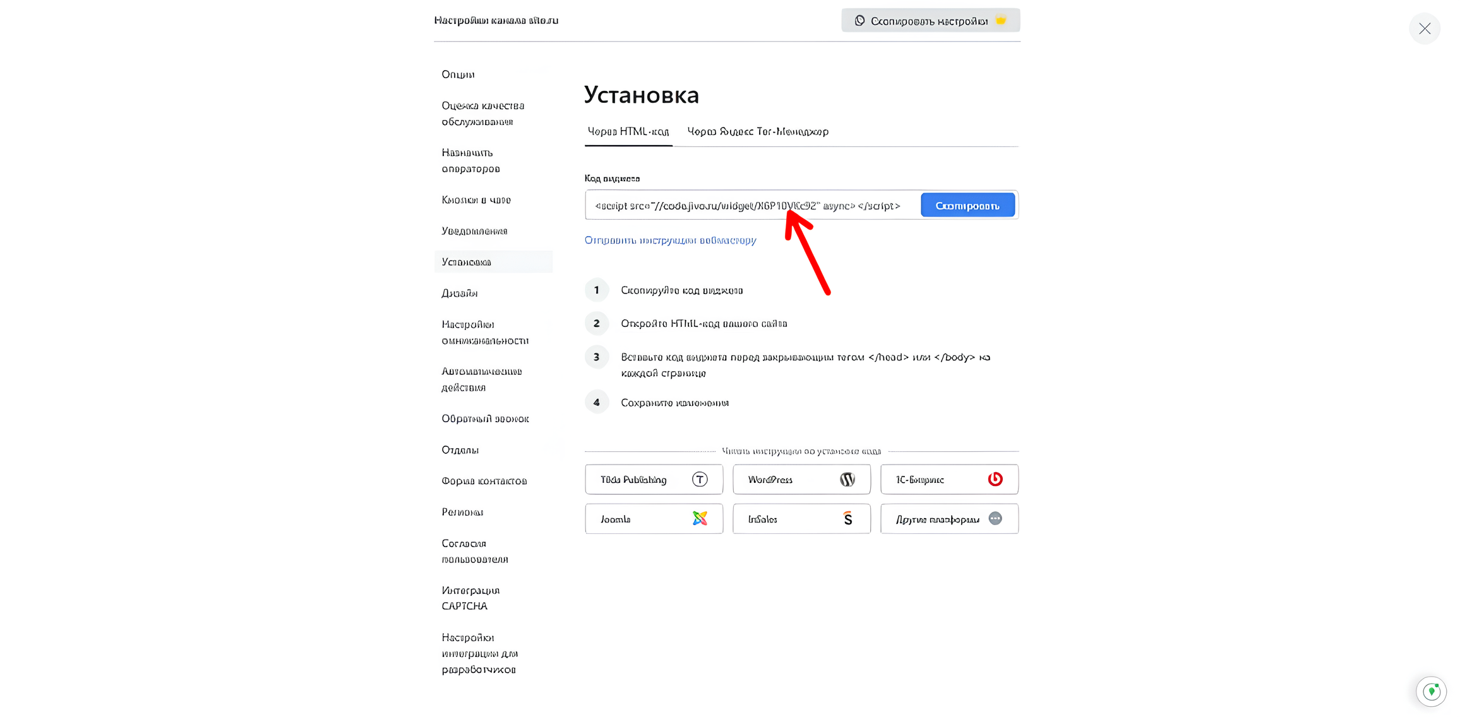This screenshot has height=717, width=1460.
Task: Open the green chat widget bubble
Action: click(x=1432, y=692)
